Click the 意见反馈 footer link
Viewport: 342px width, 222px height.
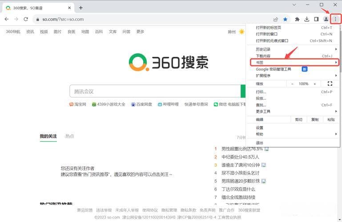(85, 210)
